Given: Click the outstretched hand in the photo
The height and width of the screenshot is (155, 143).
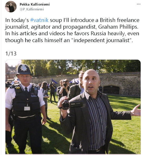Looking at the screenshot, I should point(135,111).
